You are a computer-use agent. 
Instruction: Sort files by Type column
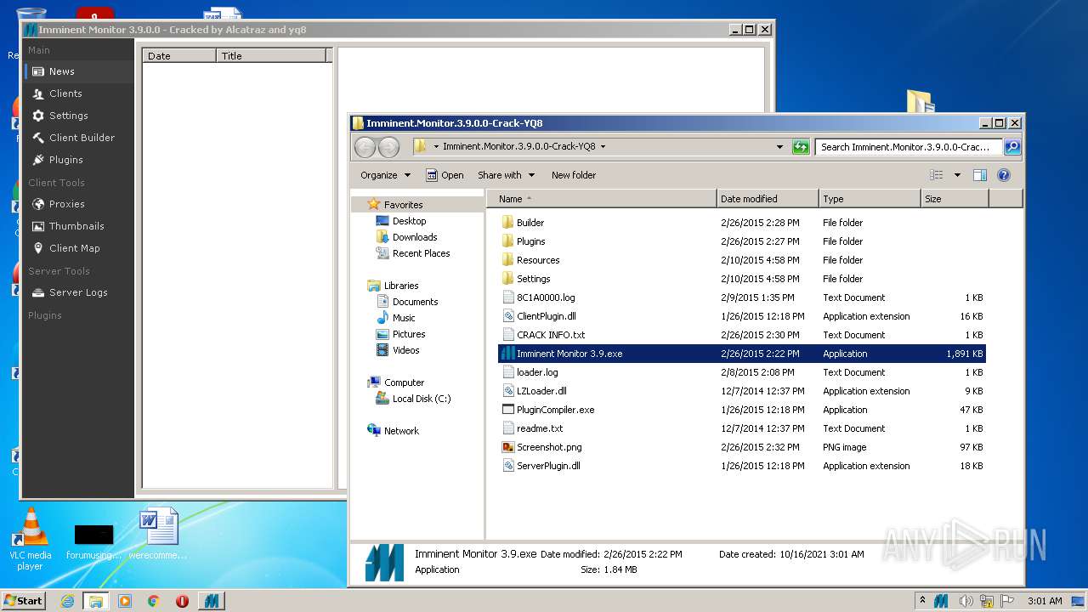[x=870, y=199]
